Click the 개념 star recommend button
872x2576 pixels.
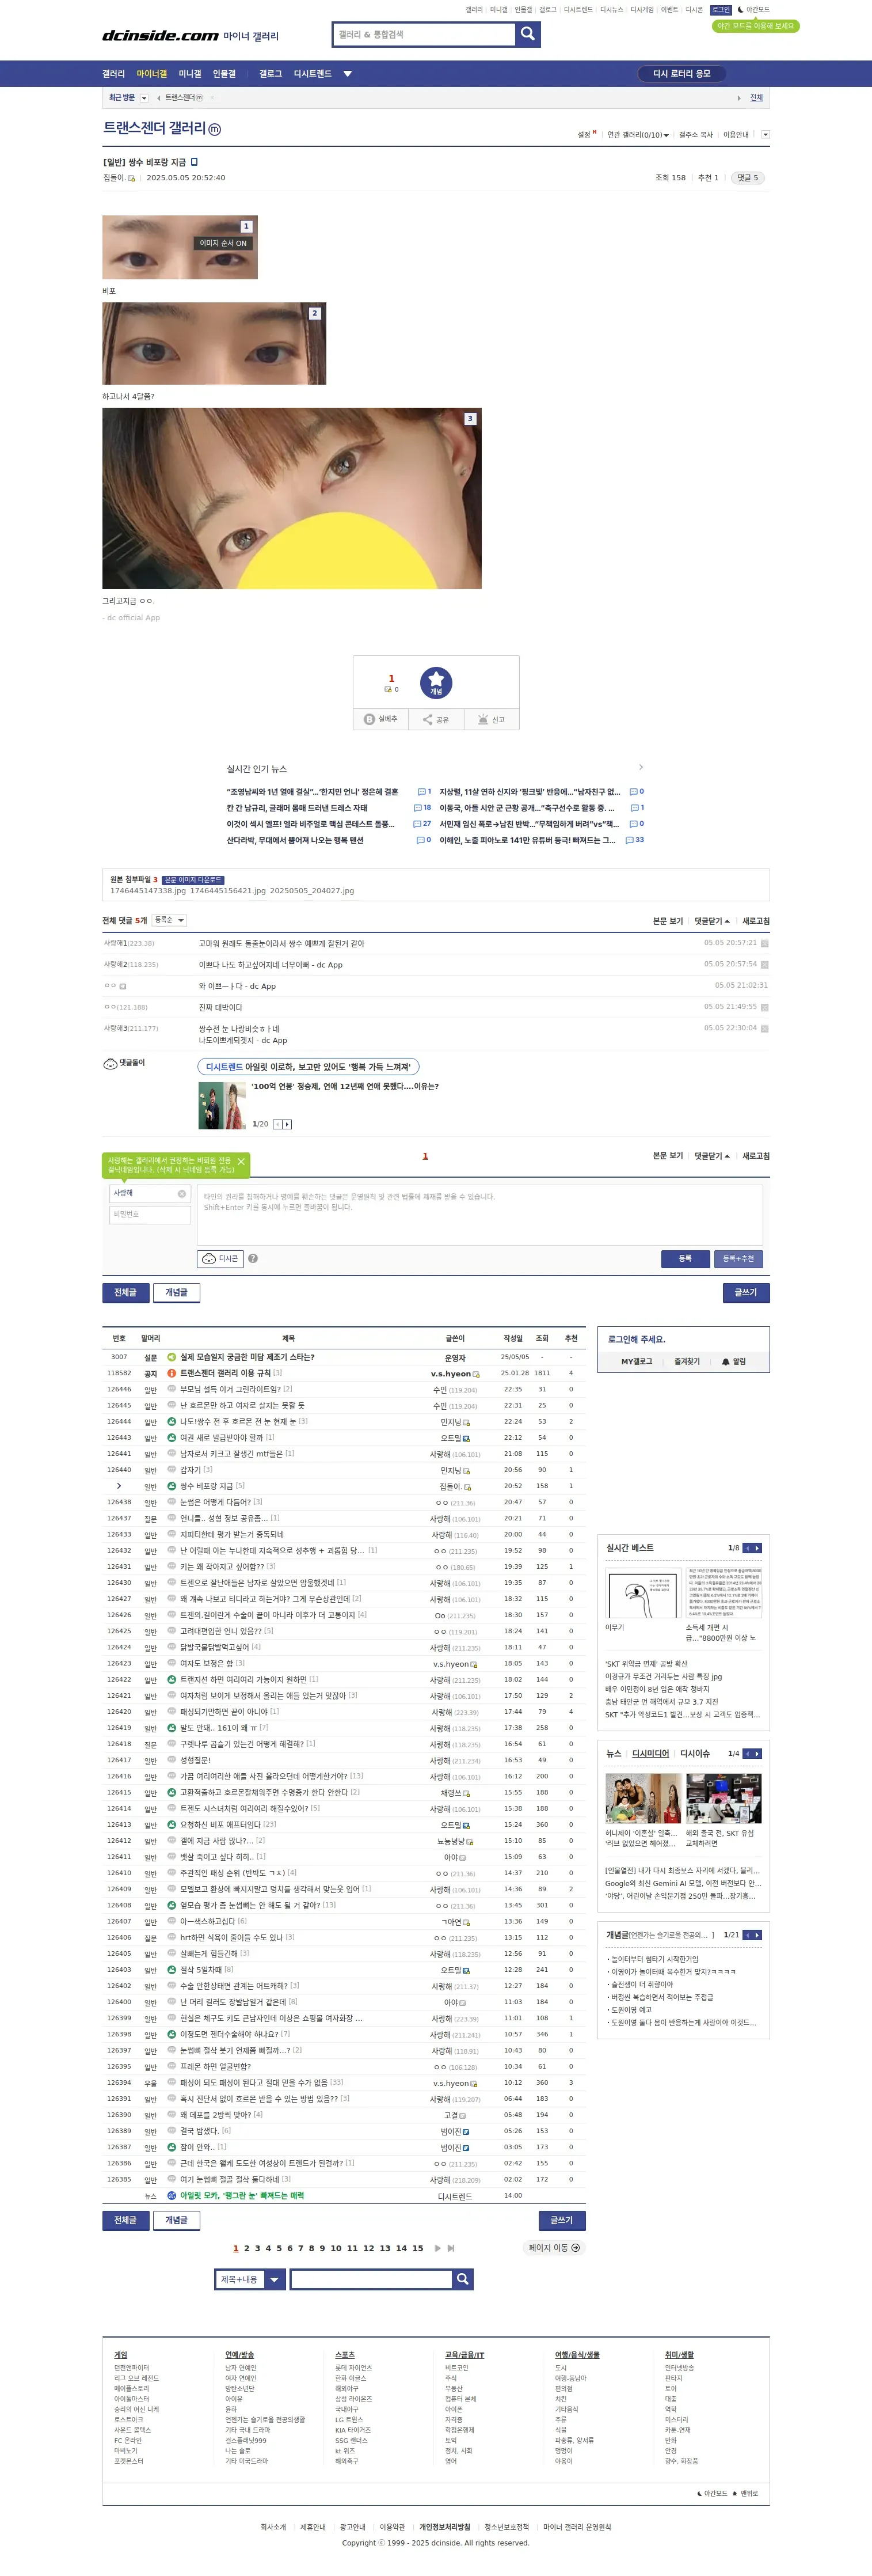(x=436, y=682)
